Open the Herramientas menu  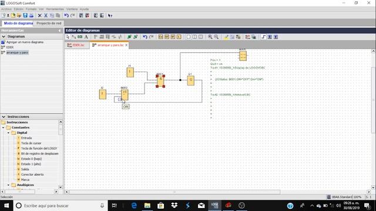click(55, 9)
